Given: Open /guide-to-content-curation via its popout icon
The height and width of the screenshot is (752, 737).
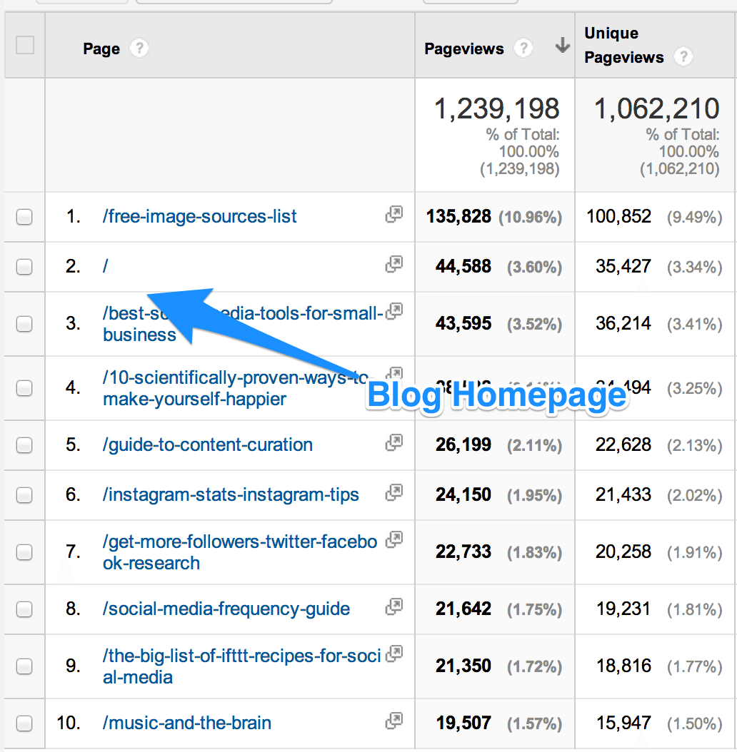Looking at the screenshot, I should [x=393, y=442].
